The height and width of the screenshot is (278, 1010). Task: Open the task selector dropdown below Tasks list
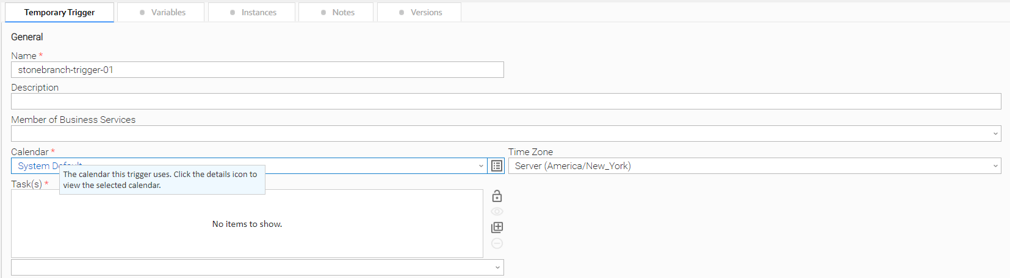tap(497, 268)
